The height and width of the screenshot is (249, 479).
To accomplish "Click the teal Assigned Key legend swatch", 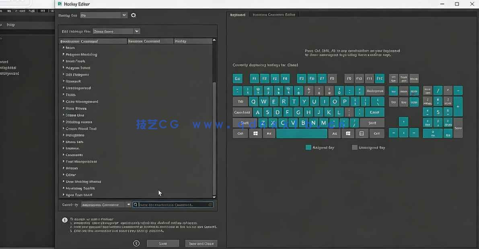I will [308, 148].
